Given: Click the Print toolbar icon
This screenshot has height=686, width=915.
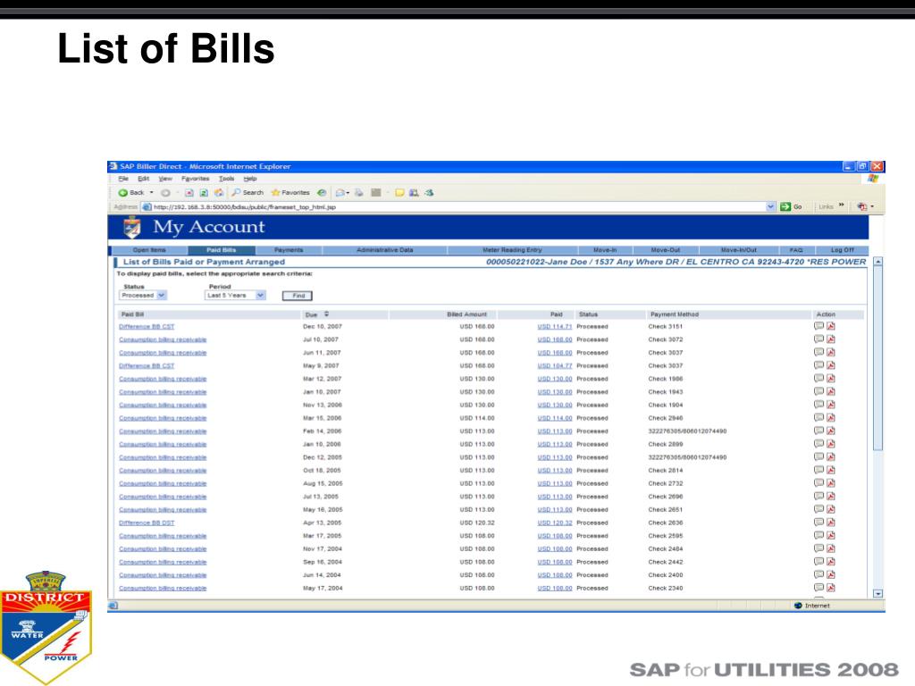Looking at the screenshot, I should click(x=359, y=193).
